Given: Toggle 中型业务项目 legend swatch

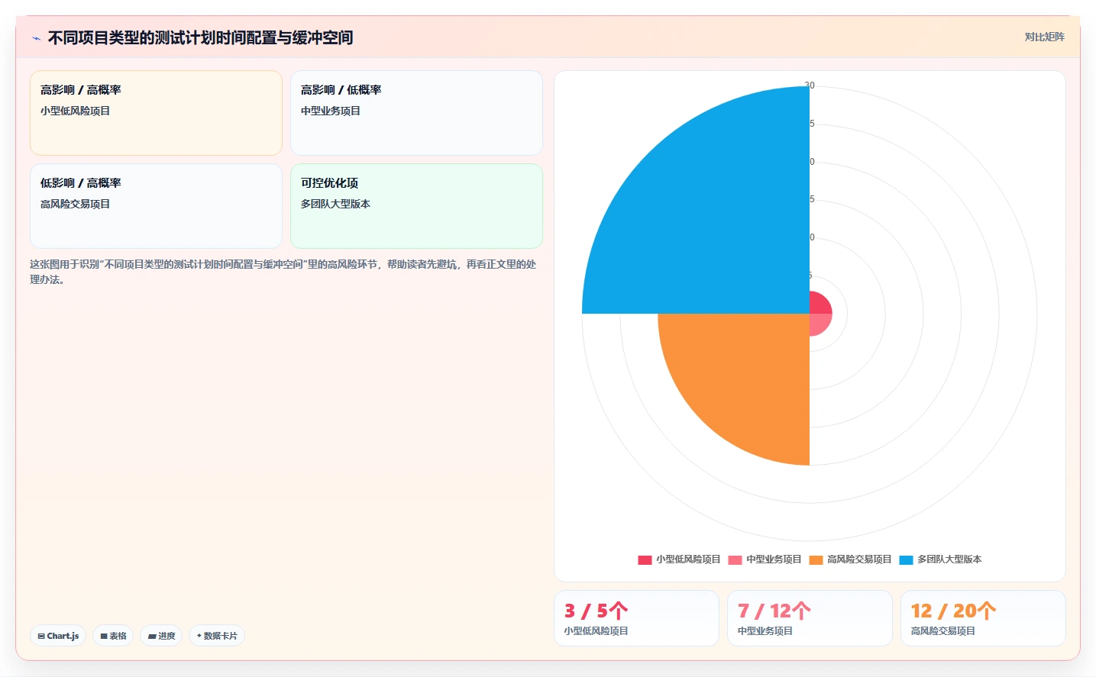Looking at the screenshot, I should click(x=735, y=559).
